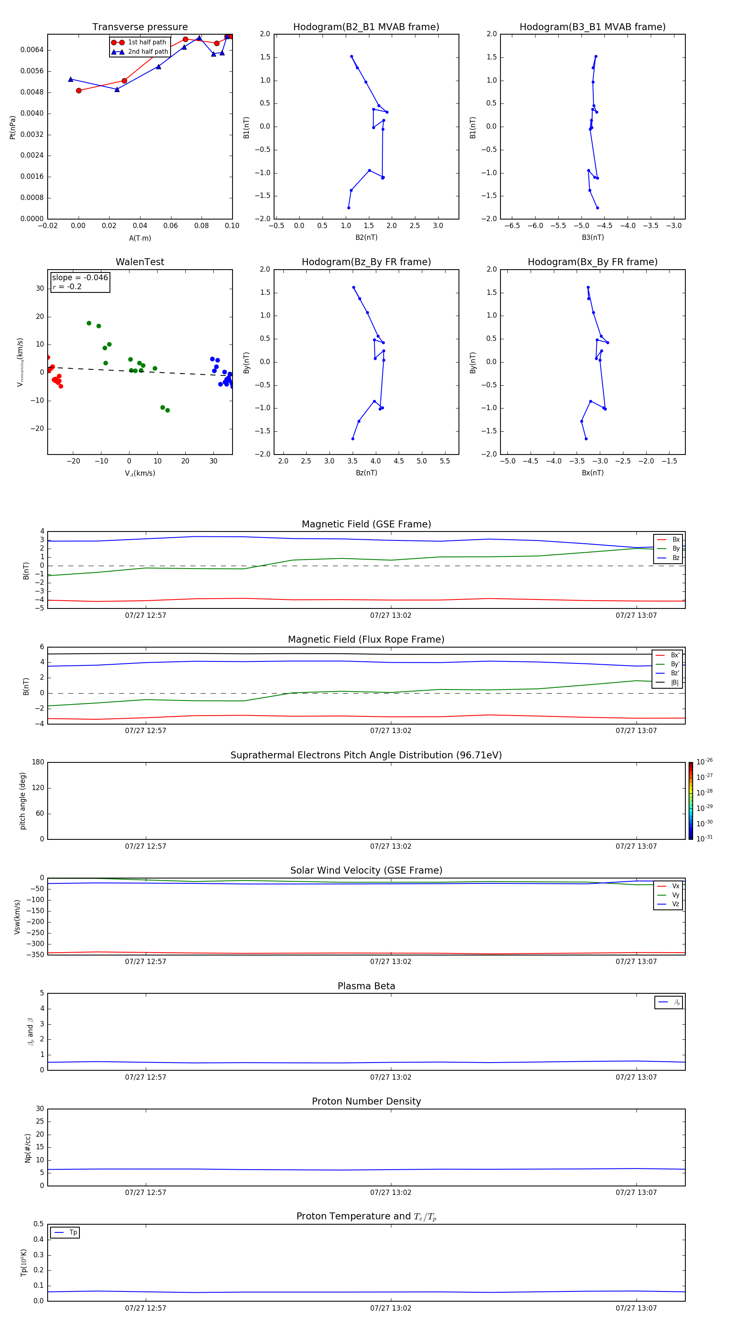Click the 'Proton Temperature and Te/Tp' title
The image size is (733, 1344).
366,1216
